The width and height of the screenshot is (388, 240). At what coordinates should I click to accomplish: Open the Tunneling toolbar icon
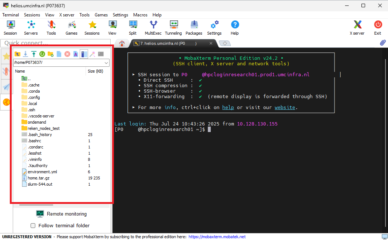click(174, 27)
